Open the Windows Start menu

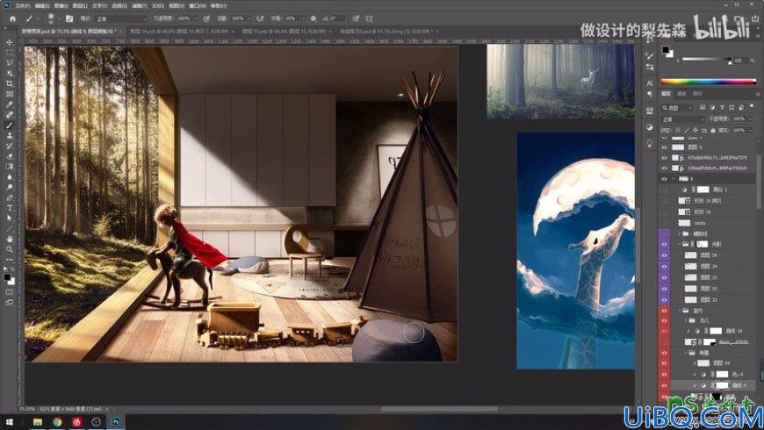click(x=9, y=422)
